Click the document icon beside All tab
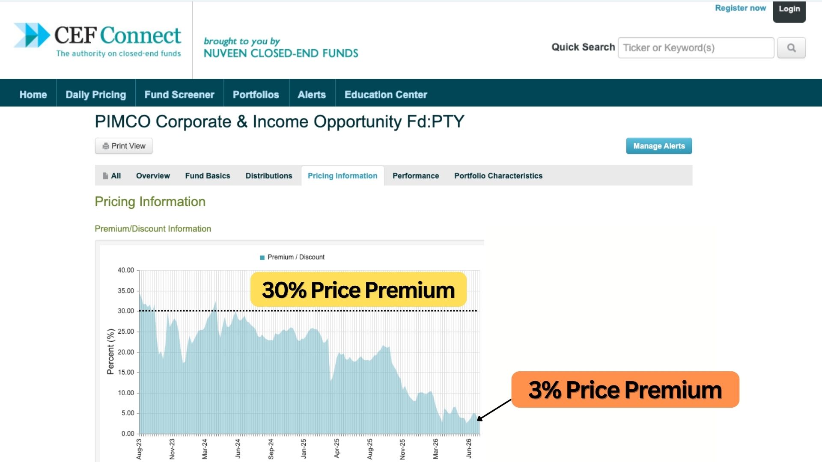Viewport: 822px width, 462px height. coord(105,176)
